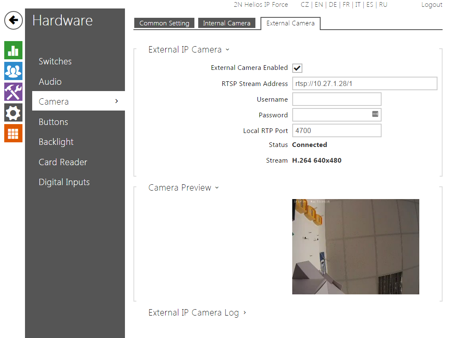Switch language to DE
This screenshot has height=338, width=457.
coord(333,5)
